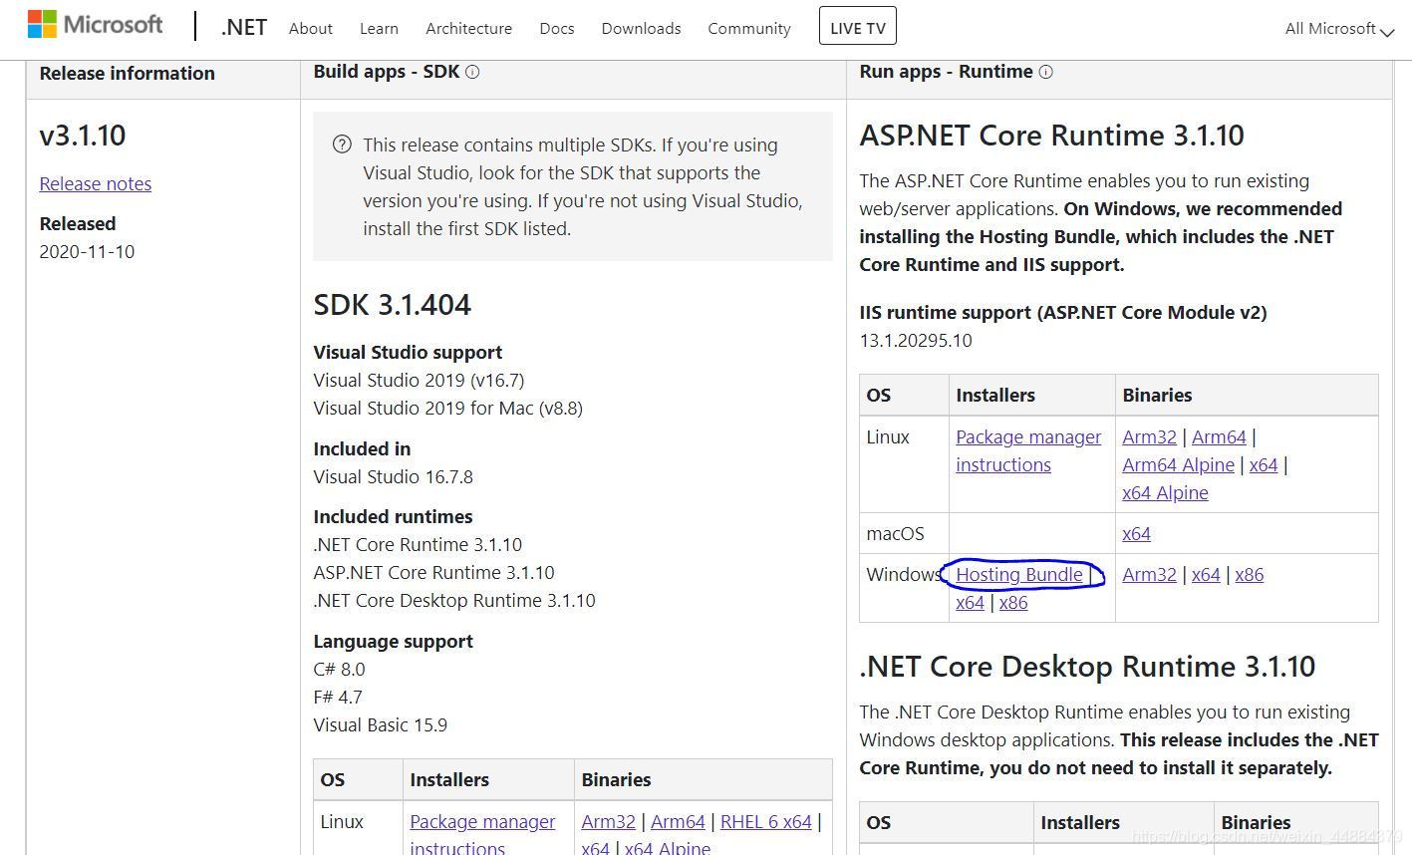Screen dimensions: 1412x855
Task: Click ASP.NET Core Runtime 3.1.10 under Included runtimes
Action: 433,572
